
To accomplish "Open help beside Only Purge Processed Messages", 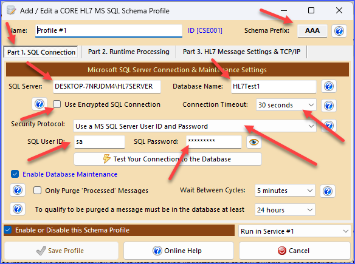I will click(x=18, y=190).
